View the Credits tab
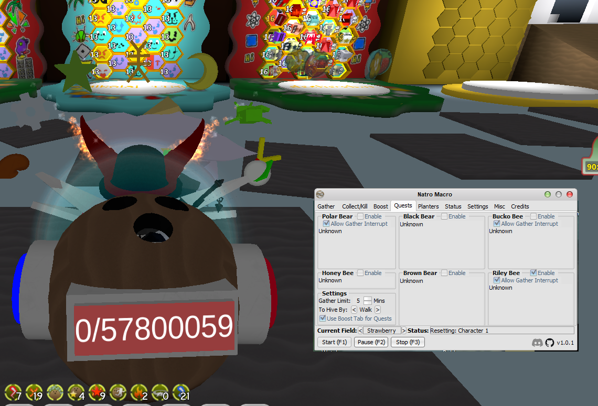598x406 pixels. 520,206
